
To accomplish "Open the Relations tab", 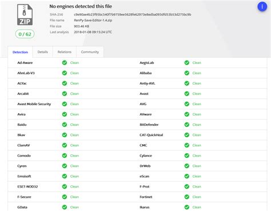I will click(x=65, y=52).
